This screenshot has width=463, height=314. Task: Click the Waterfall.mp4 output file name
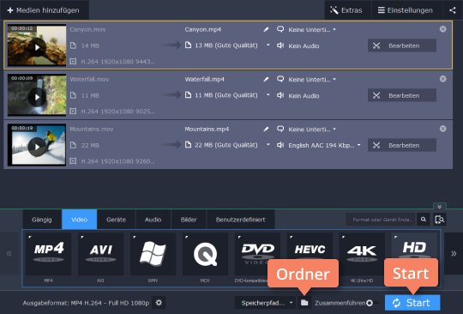205,80
